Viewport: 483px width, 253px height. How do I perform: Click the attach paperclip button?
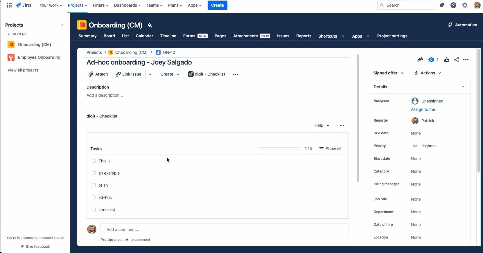98,74
